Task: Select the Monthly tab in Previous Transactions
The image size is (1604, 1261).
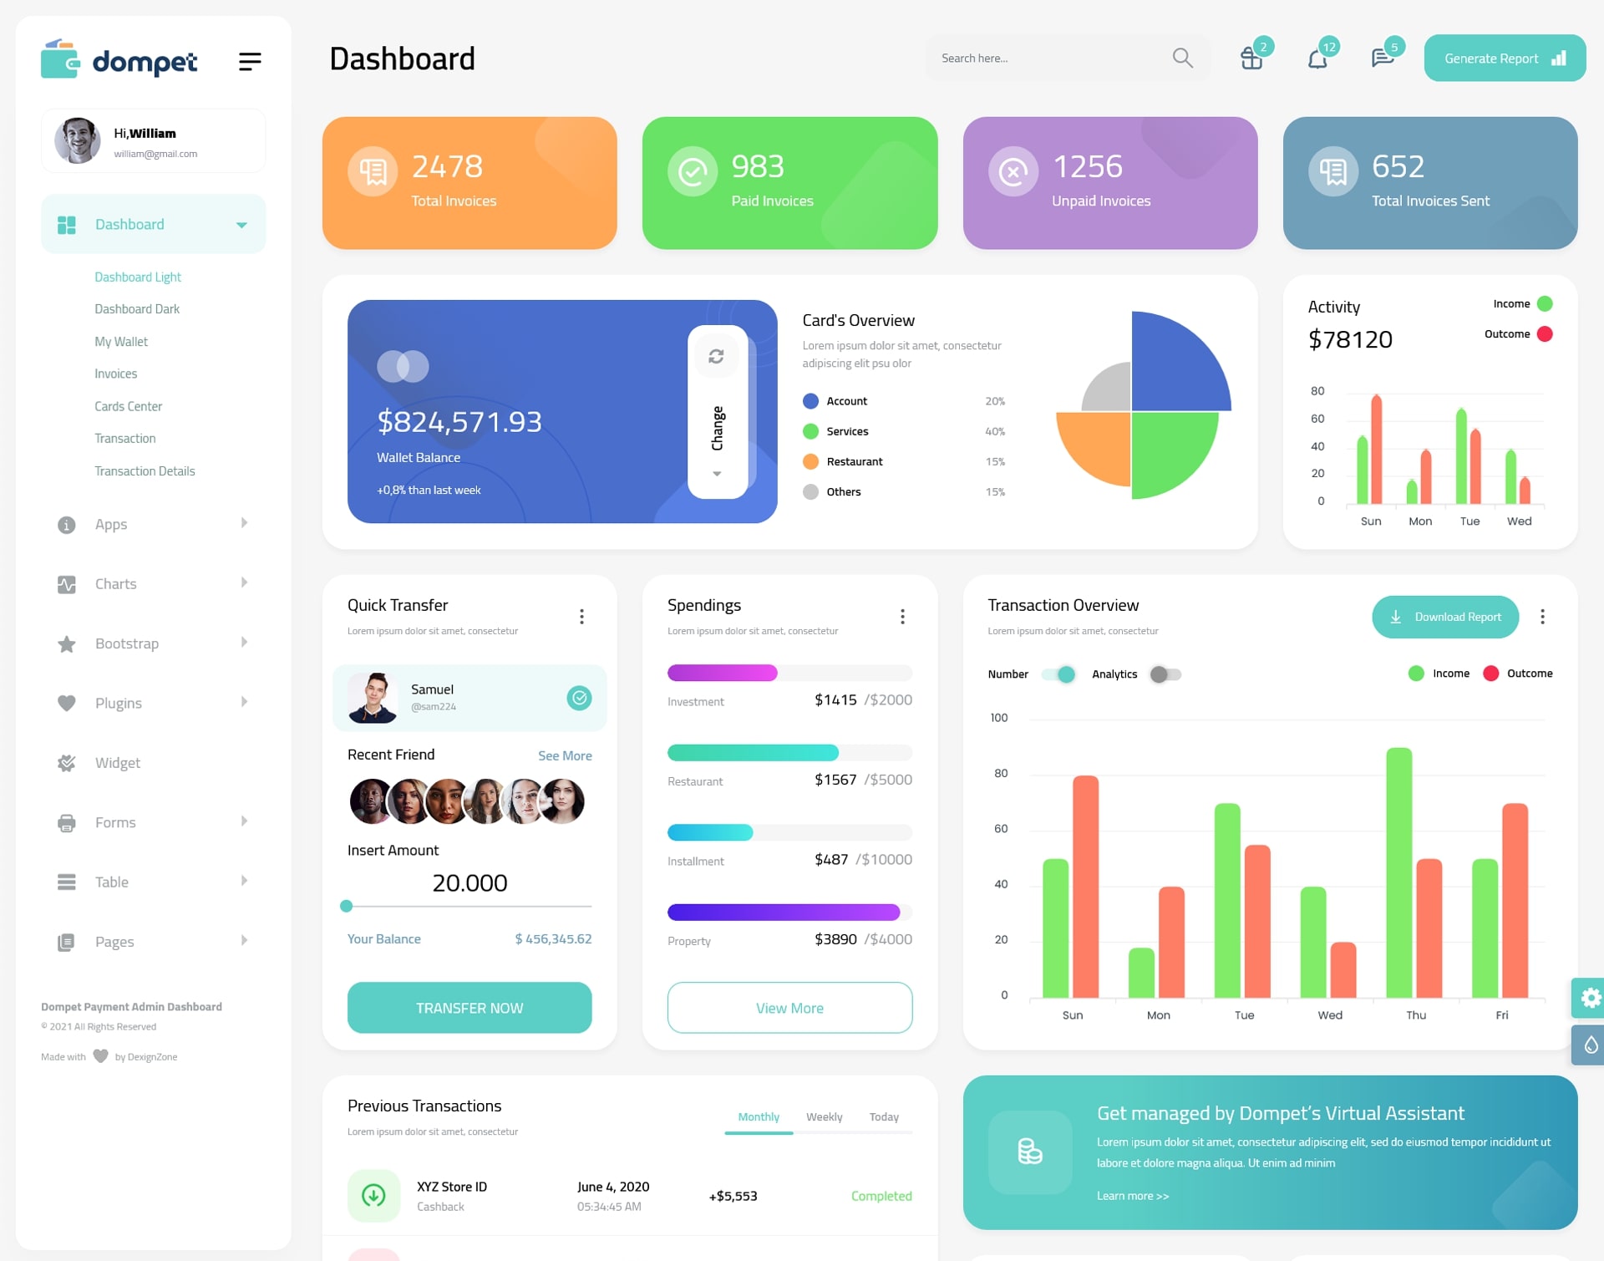Action: [x=756, y=1116]
